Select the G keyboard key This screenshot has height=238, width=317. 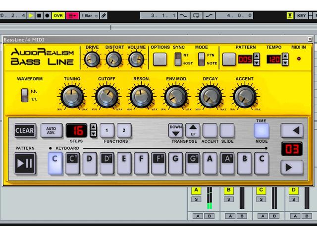pyautogui.click(x=175, y=163)
